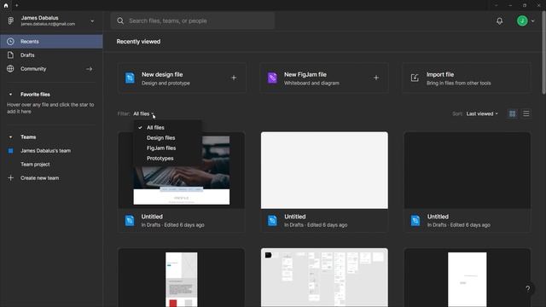Screen dimensions: 546x307
Task: Click the Figma logo beside James Dabalus
Action: click(x=11, y=20)
